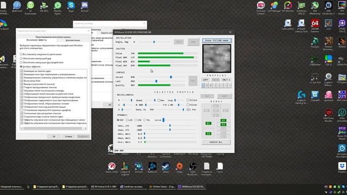Screen dimensions: 347x195
Task: Click the Smin, CPI slider
Action: [x=170, y=126]
